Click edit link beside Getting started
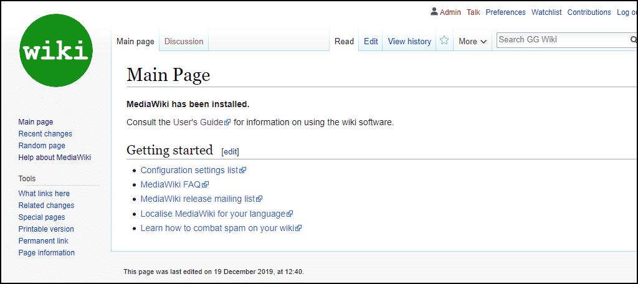 [x=230, y=152]
